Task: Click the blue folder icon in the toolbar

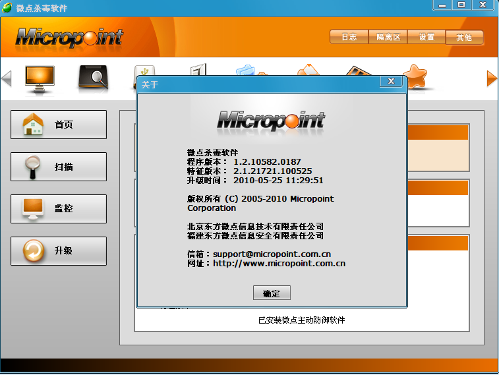Action: pyautogui.click(x=245, y=70)
